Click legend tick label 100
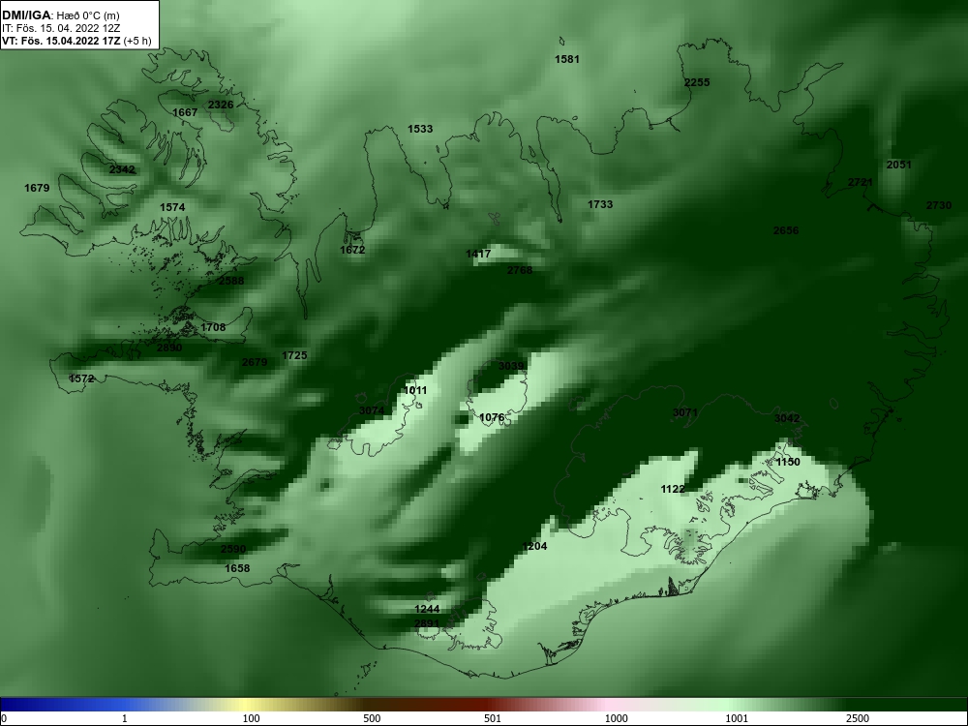 pyautogui.click(x=251, y=718)
